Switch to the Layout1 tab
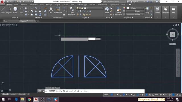This screenshot has height=102, width=182. 13,94
